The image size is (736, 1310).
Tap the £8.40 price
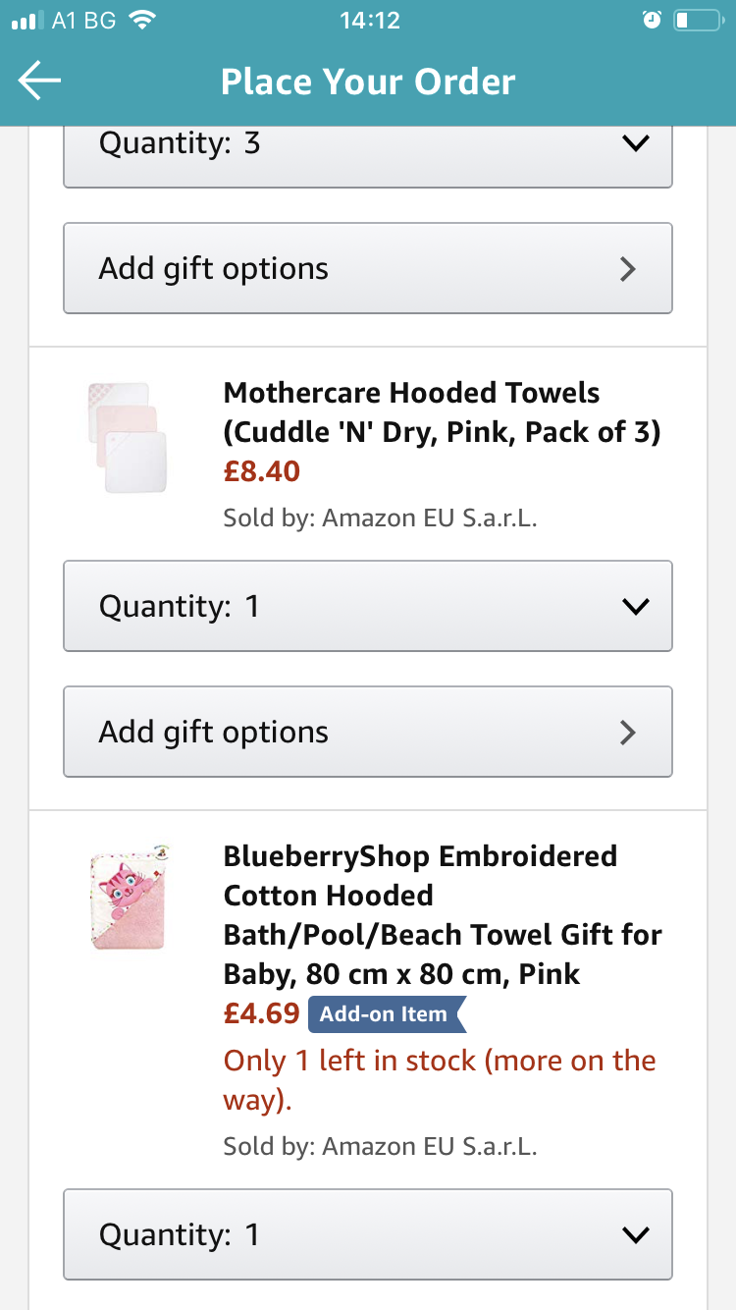262,472
